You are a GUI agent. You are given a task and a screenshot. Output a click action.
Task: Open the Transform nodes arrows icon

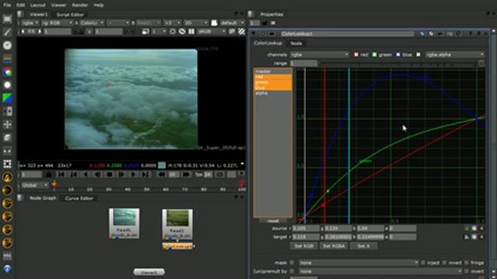(x=7, y=124)
